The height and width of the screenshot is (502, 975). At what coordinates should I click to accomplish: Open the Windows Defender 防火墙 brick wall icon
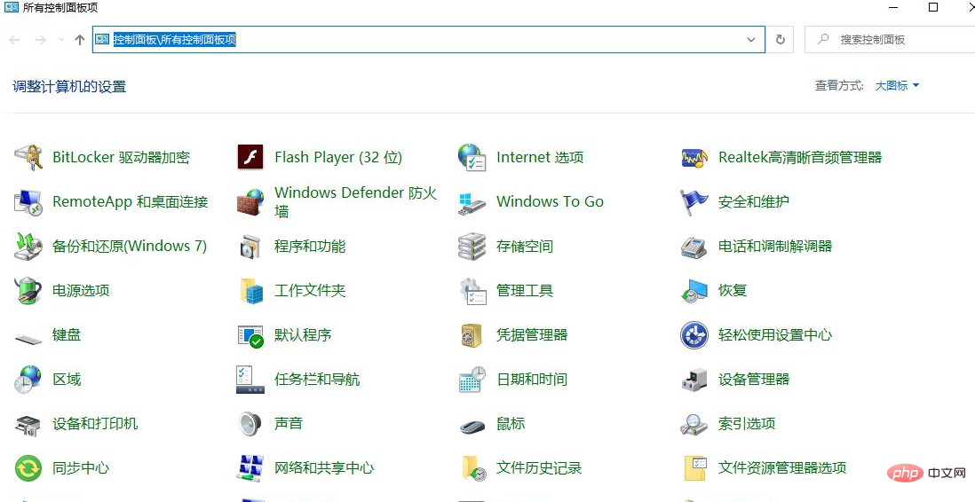click(x=250, y=202)
